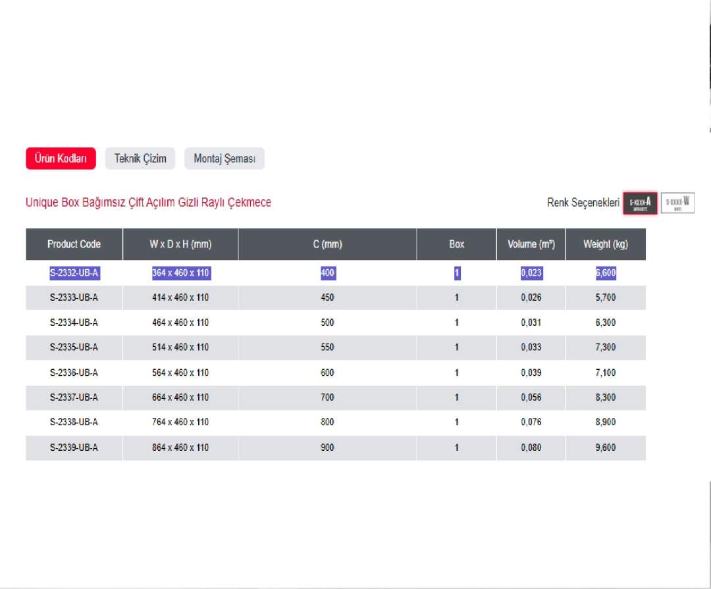This screenshot has width=711, height=589.
Task: Click highlighted product code S-2332-UB-A
Action: click(x=74, y=273)
